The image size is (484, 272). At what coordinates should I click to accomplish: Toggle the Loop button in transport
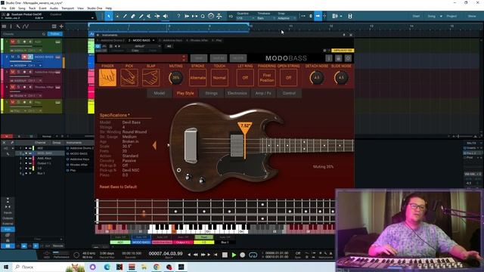click(x=253, y=255)
